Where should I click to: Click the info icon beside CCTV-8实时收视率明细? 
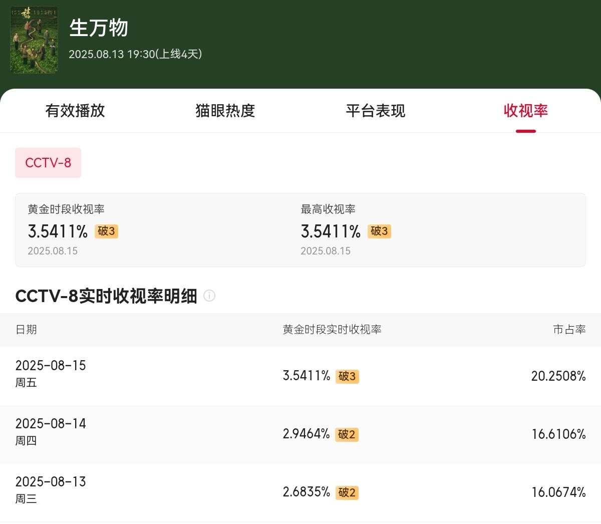point(209,296)
